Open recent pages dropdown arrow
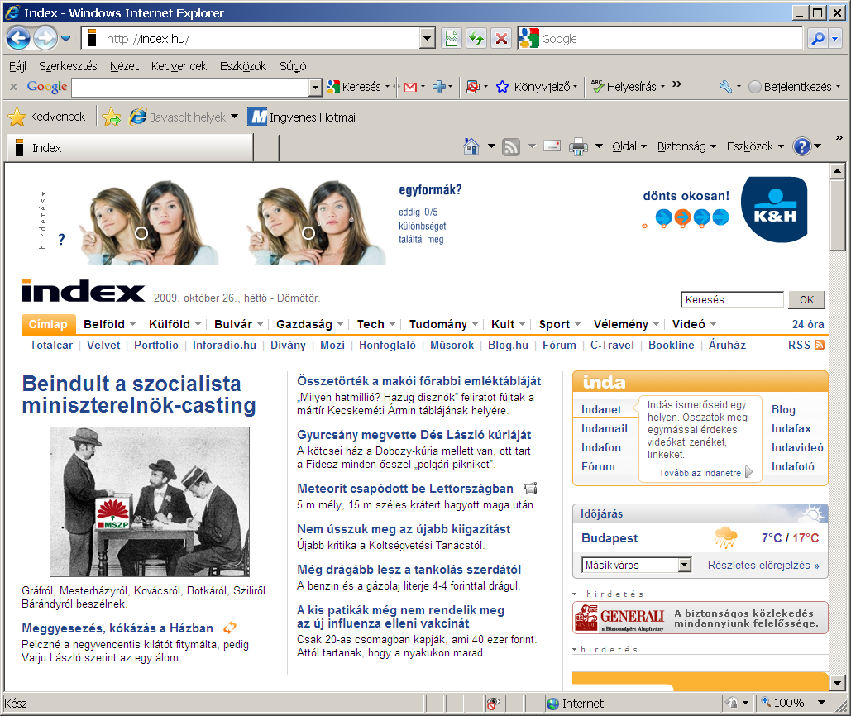Image resolution: width=851 pixels, height=716 pixels. (x=65, y=39)
